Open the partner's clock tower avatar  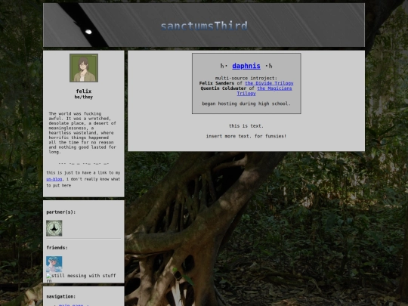point(54,228)
